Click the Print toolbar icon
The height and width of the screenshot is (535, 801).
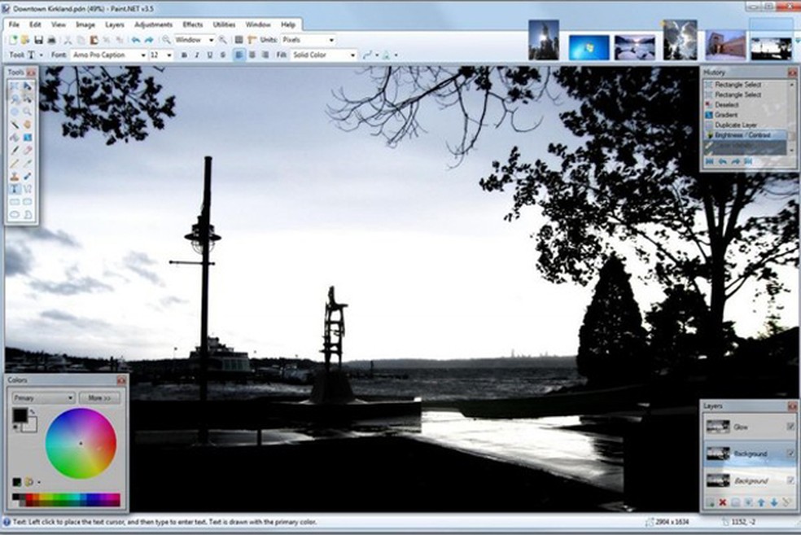coord(51,40)
